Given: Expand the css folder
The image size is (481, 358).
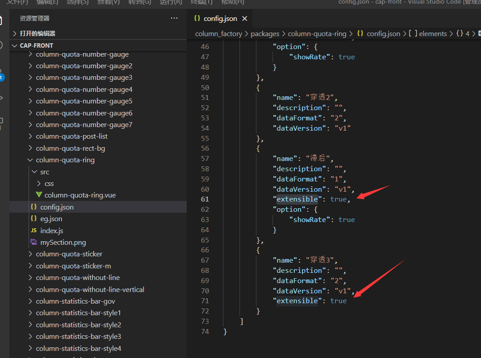Looking at the screenshot, I should click(49, 184).
